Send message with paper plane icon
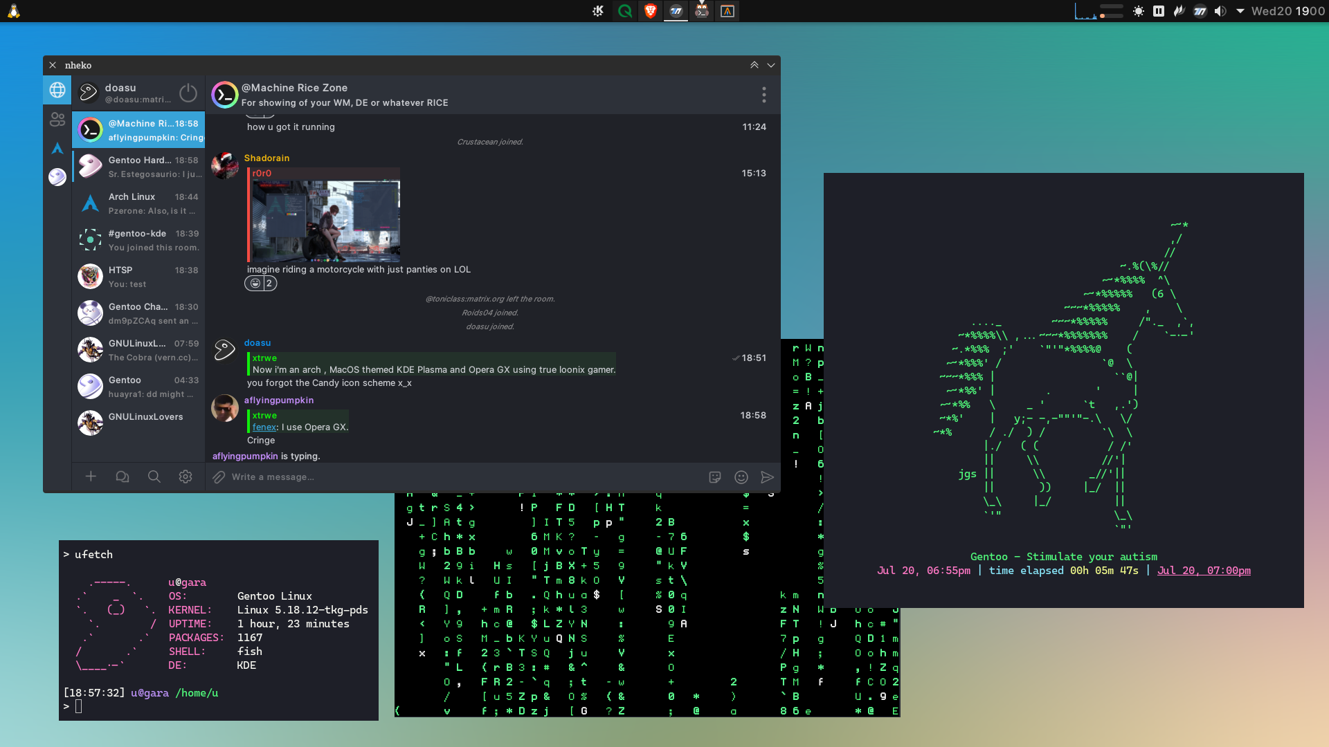Viewport: 1329px width, 747px height. (x=767, y=477)
